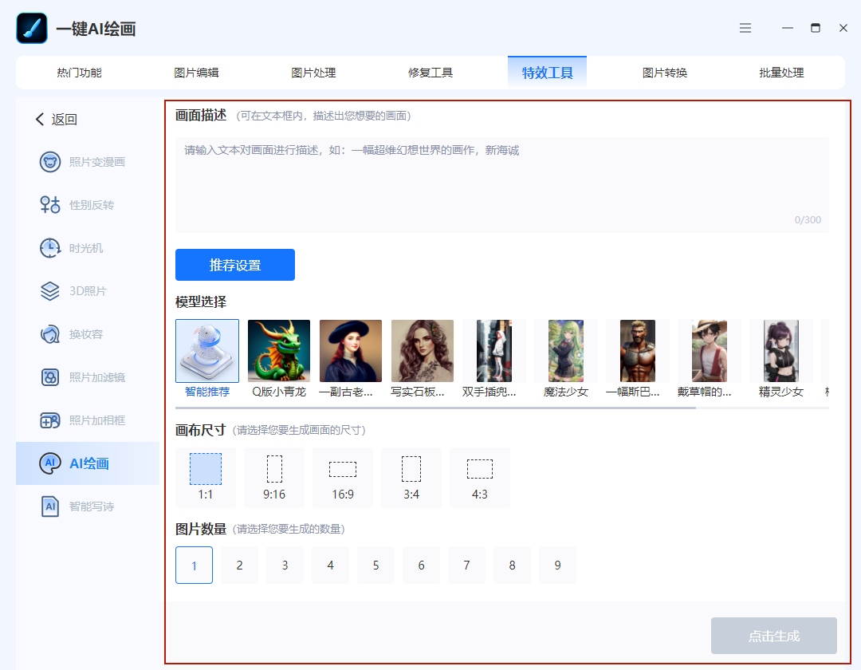Open the 照片变漫画 cartoon icon
Viewport: 861px width, 670px height.
pos(50,162)
